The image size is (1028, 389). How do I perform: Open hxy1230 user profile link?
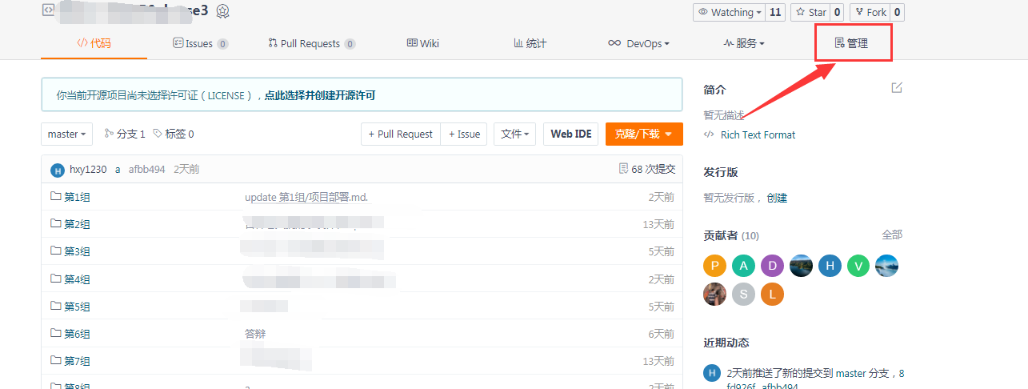pos(88,169)
